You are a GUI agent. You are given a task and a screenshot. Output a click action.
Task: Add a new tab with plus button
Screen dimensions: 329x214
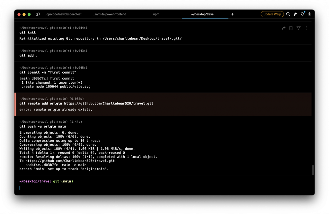(x=233, y=14)
